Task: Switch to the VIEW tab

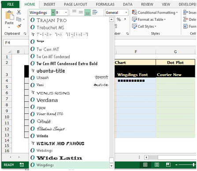Action: click(166, 4)
